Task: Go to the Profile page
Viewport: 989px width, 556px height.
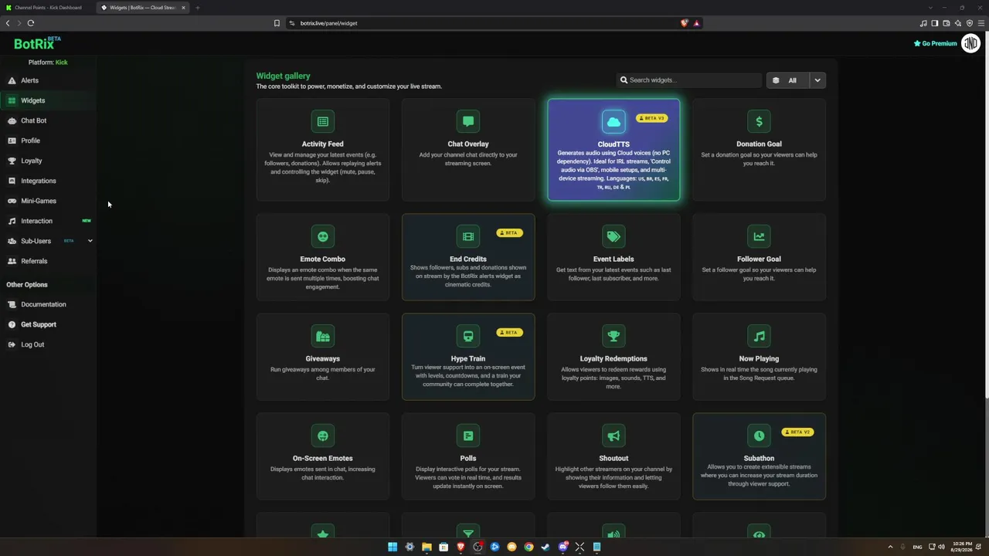Action: point(31,141)
